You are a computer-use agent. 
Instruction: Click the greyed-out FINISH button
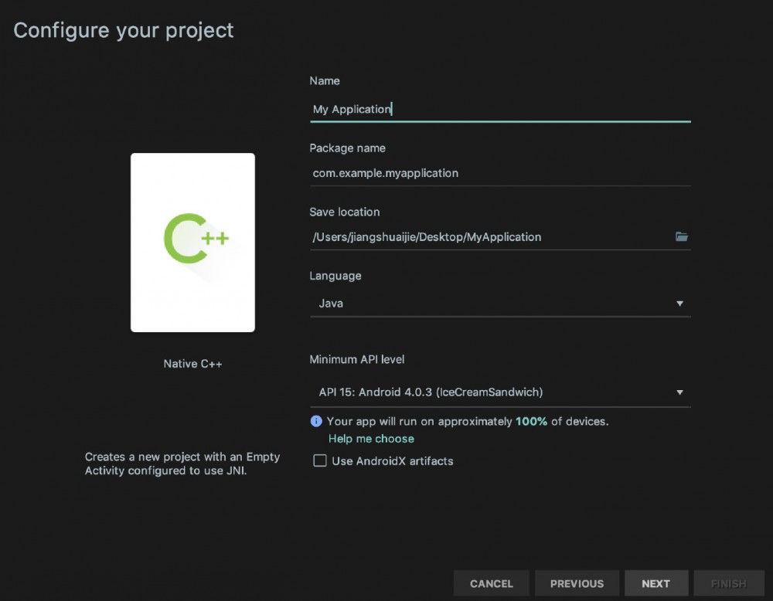(x=728, y=584)
